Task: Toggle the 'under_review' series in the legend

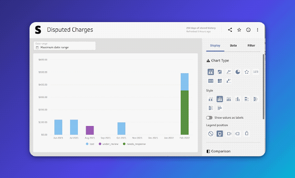Action: point(109,144)
